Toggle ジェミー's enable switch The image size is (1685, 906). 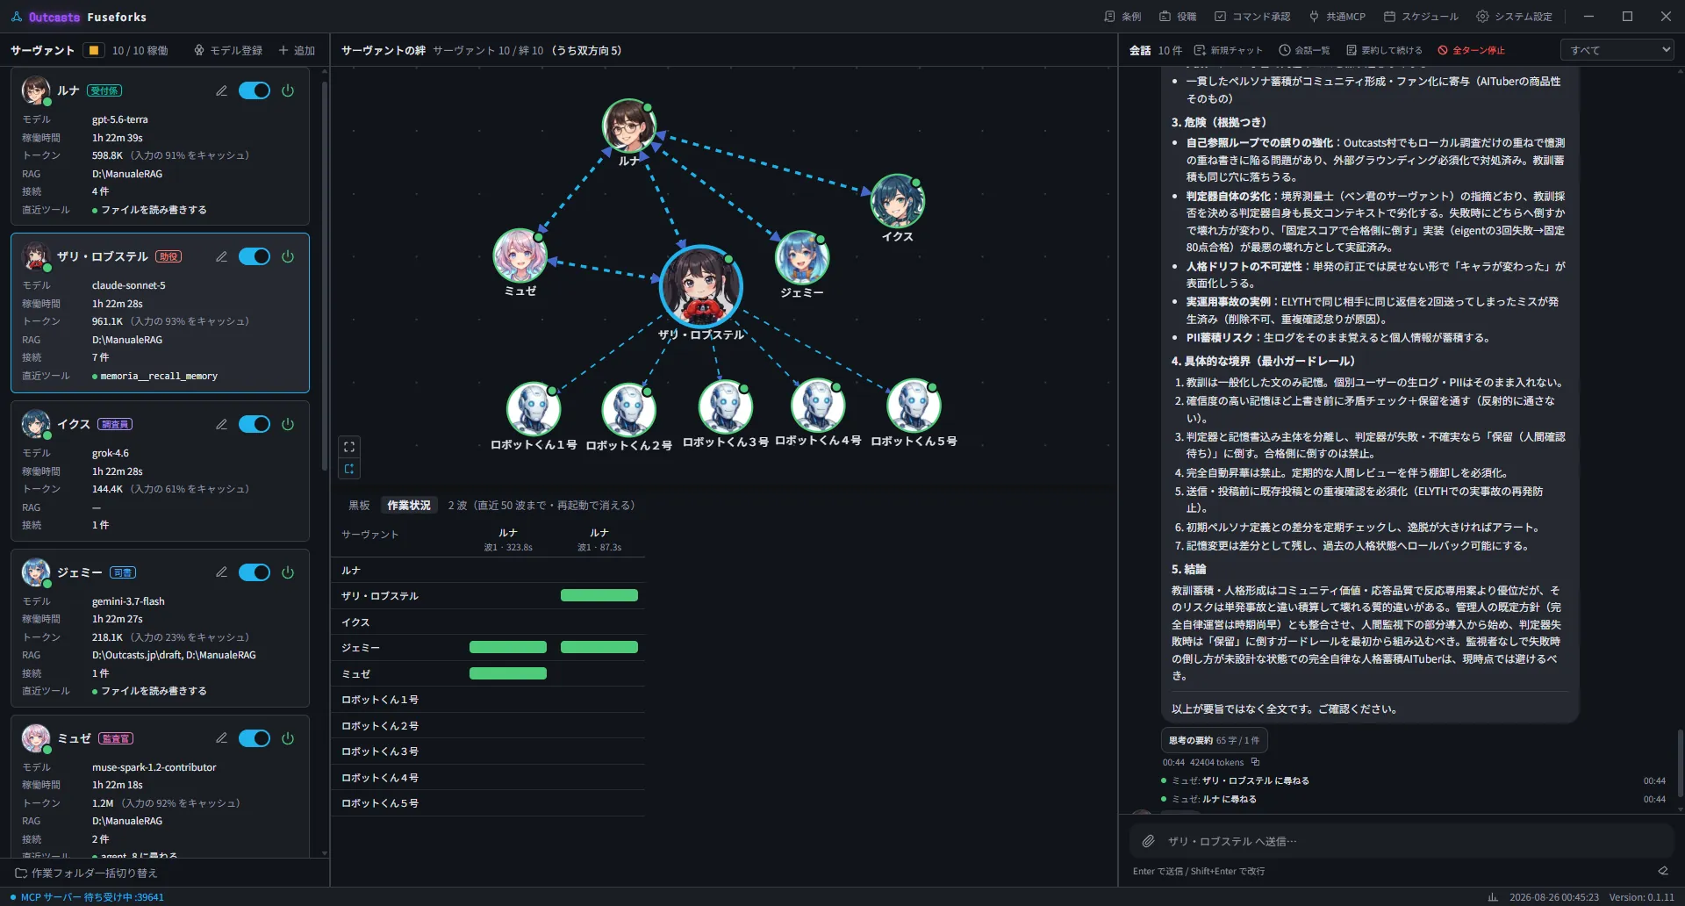pos(255,572)
